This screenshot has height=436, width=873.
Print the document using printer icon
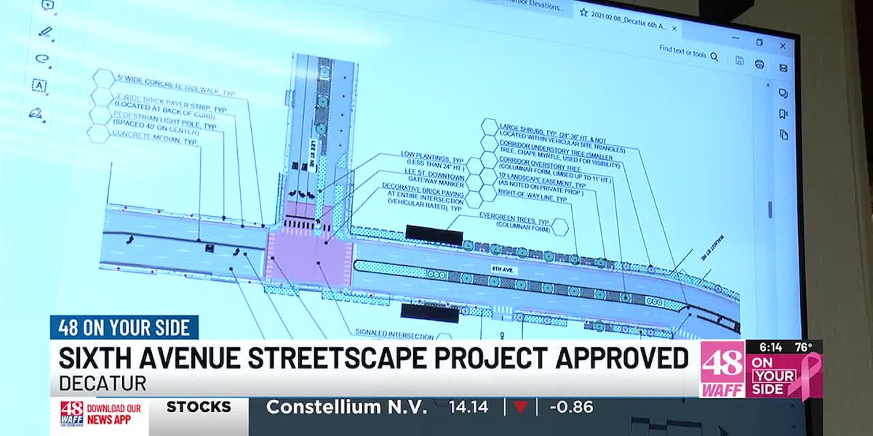[760, 64]
